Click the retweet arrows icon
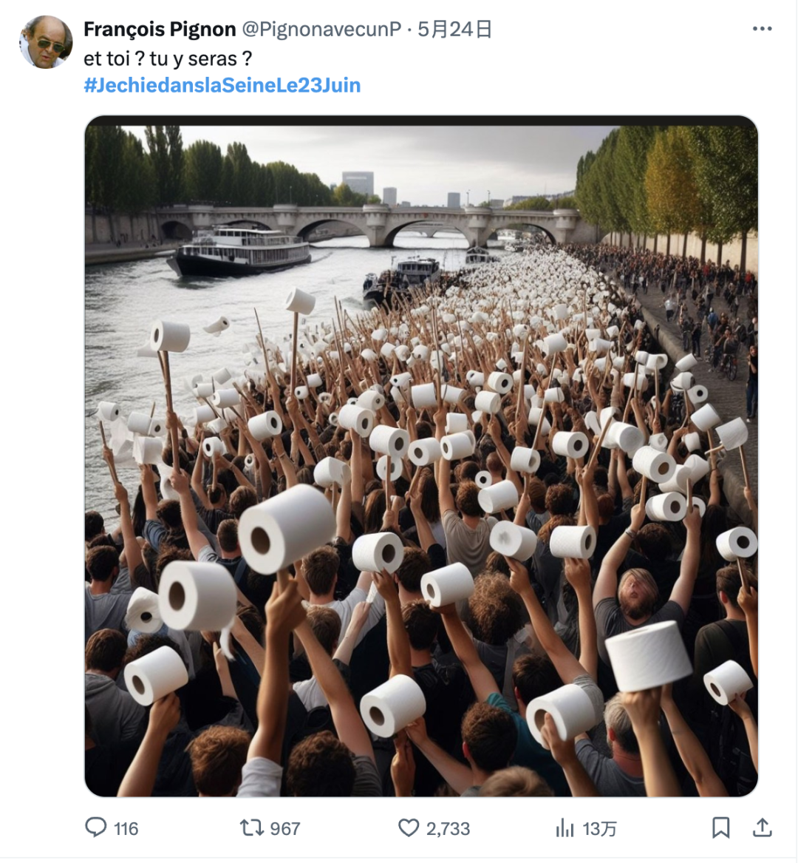 coord(252,828)
